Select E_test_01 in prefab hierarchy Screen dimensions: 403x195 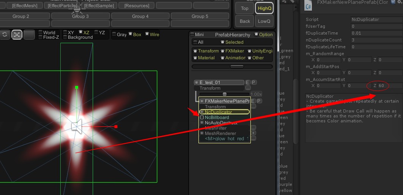[x=219, y=82]
